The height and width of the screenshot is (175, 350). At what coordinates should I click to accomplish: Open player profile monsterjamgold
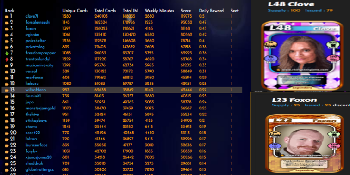(x=40, y=108)
